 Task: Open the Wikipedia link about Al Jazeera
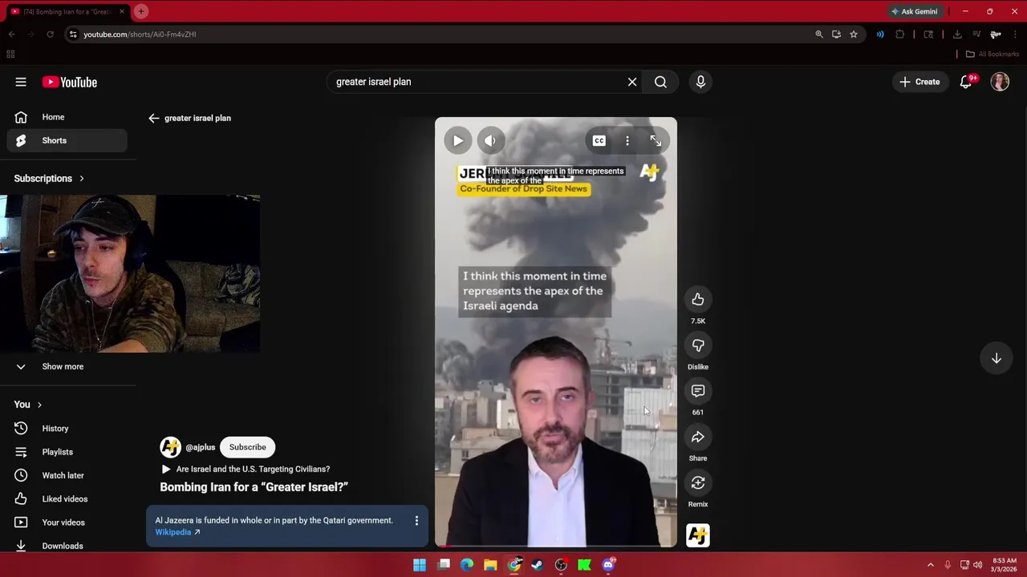pos(177,532)
